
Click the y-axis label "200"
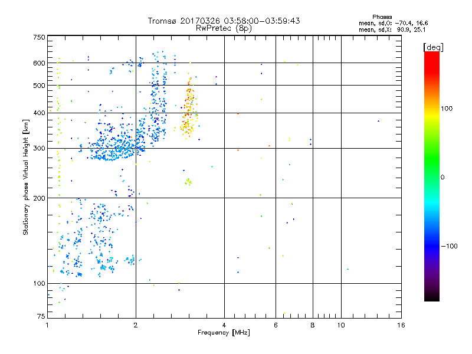pyautogui.click(x=39, y=198)
